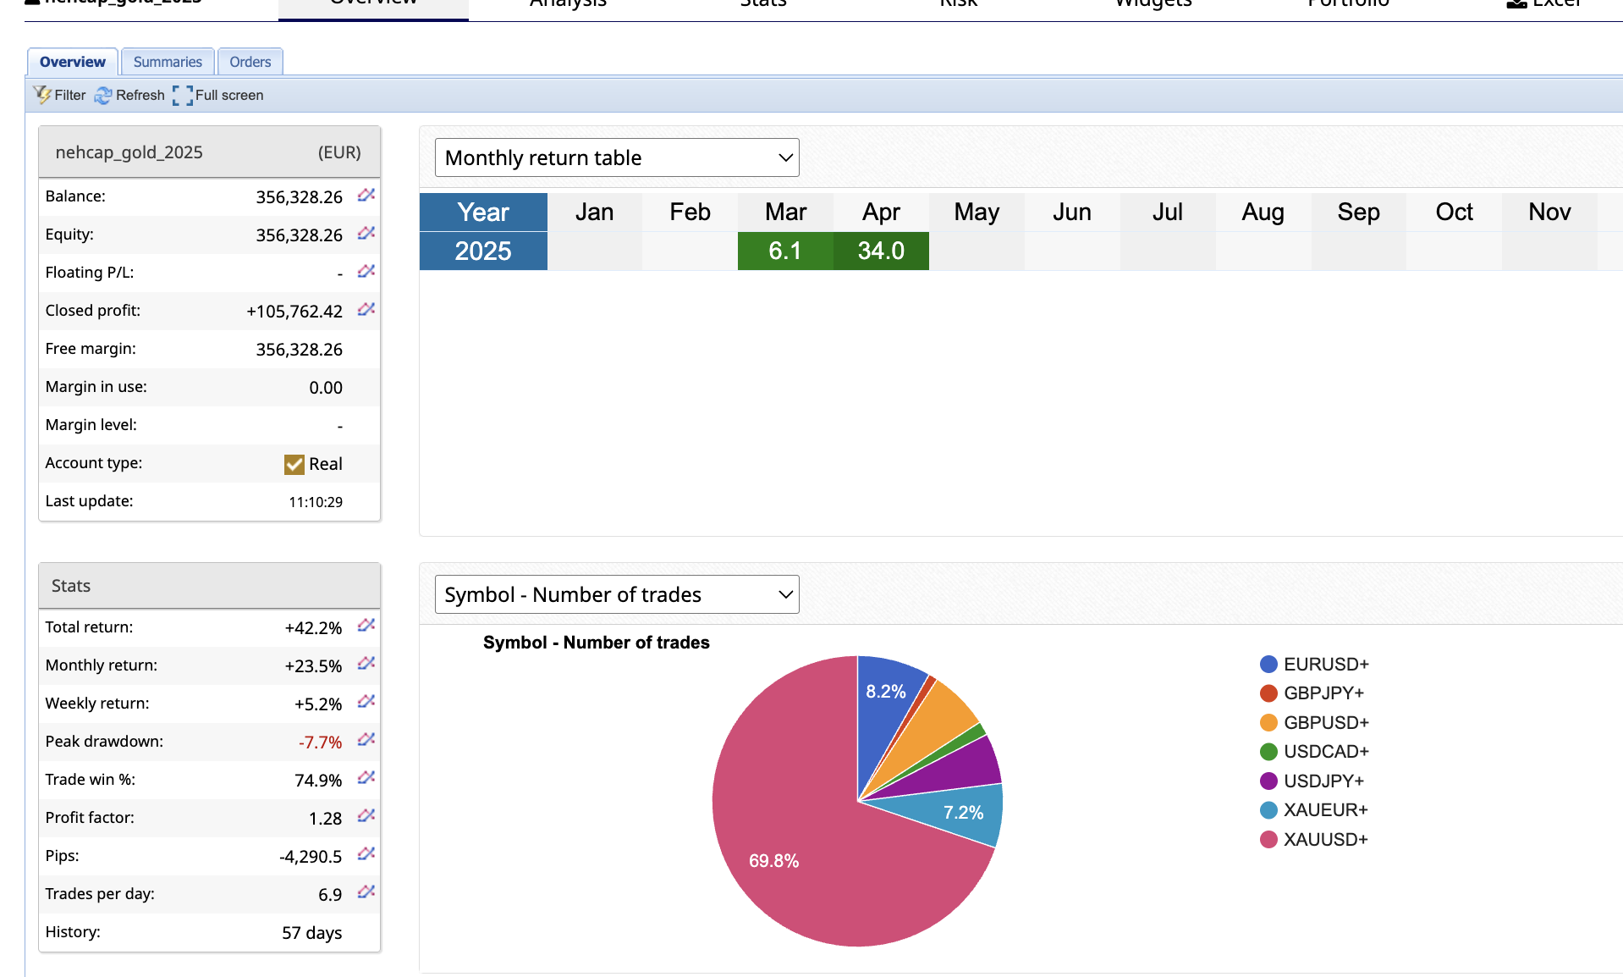This screenshot has height=977, width=1623.
Task: Click the Filter funnel icon
Action: (42, 95)
